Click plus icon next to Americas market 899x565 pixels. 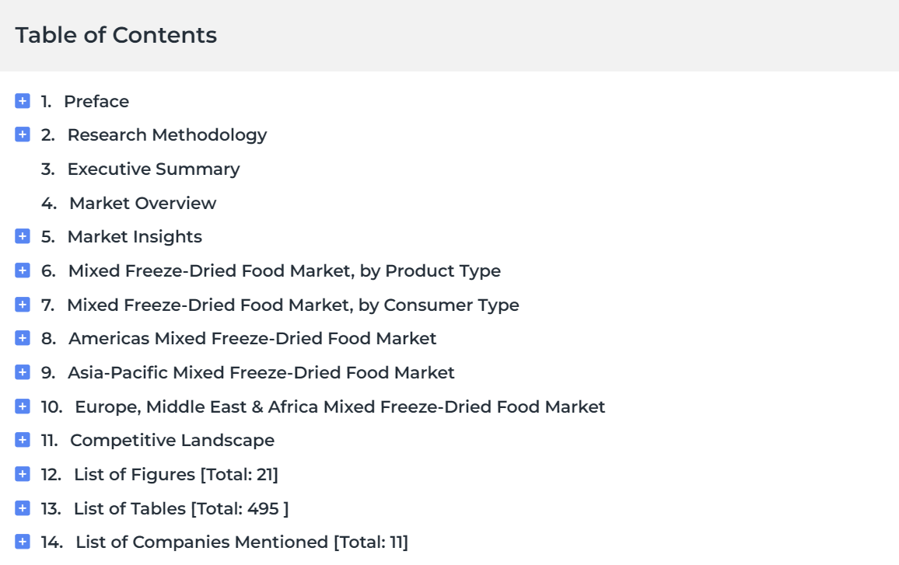(x=23, y=338)
